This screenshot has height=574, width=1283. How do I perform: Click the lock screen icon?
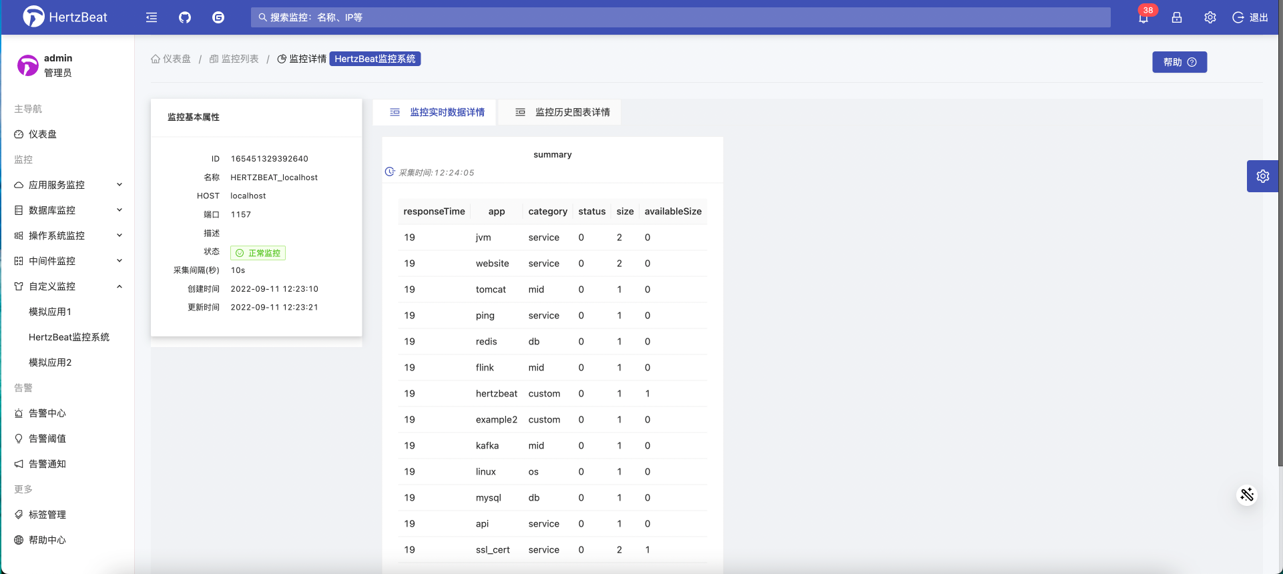(x=1177, y=17)
